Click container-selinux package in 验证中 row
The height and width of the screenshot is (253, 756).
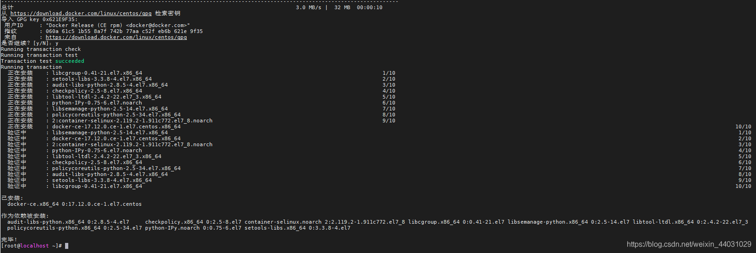tap(132, 144)
